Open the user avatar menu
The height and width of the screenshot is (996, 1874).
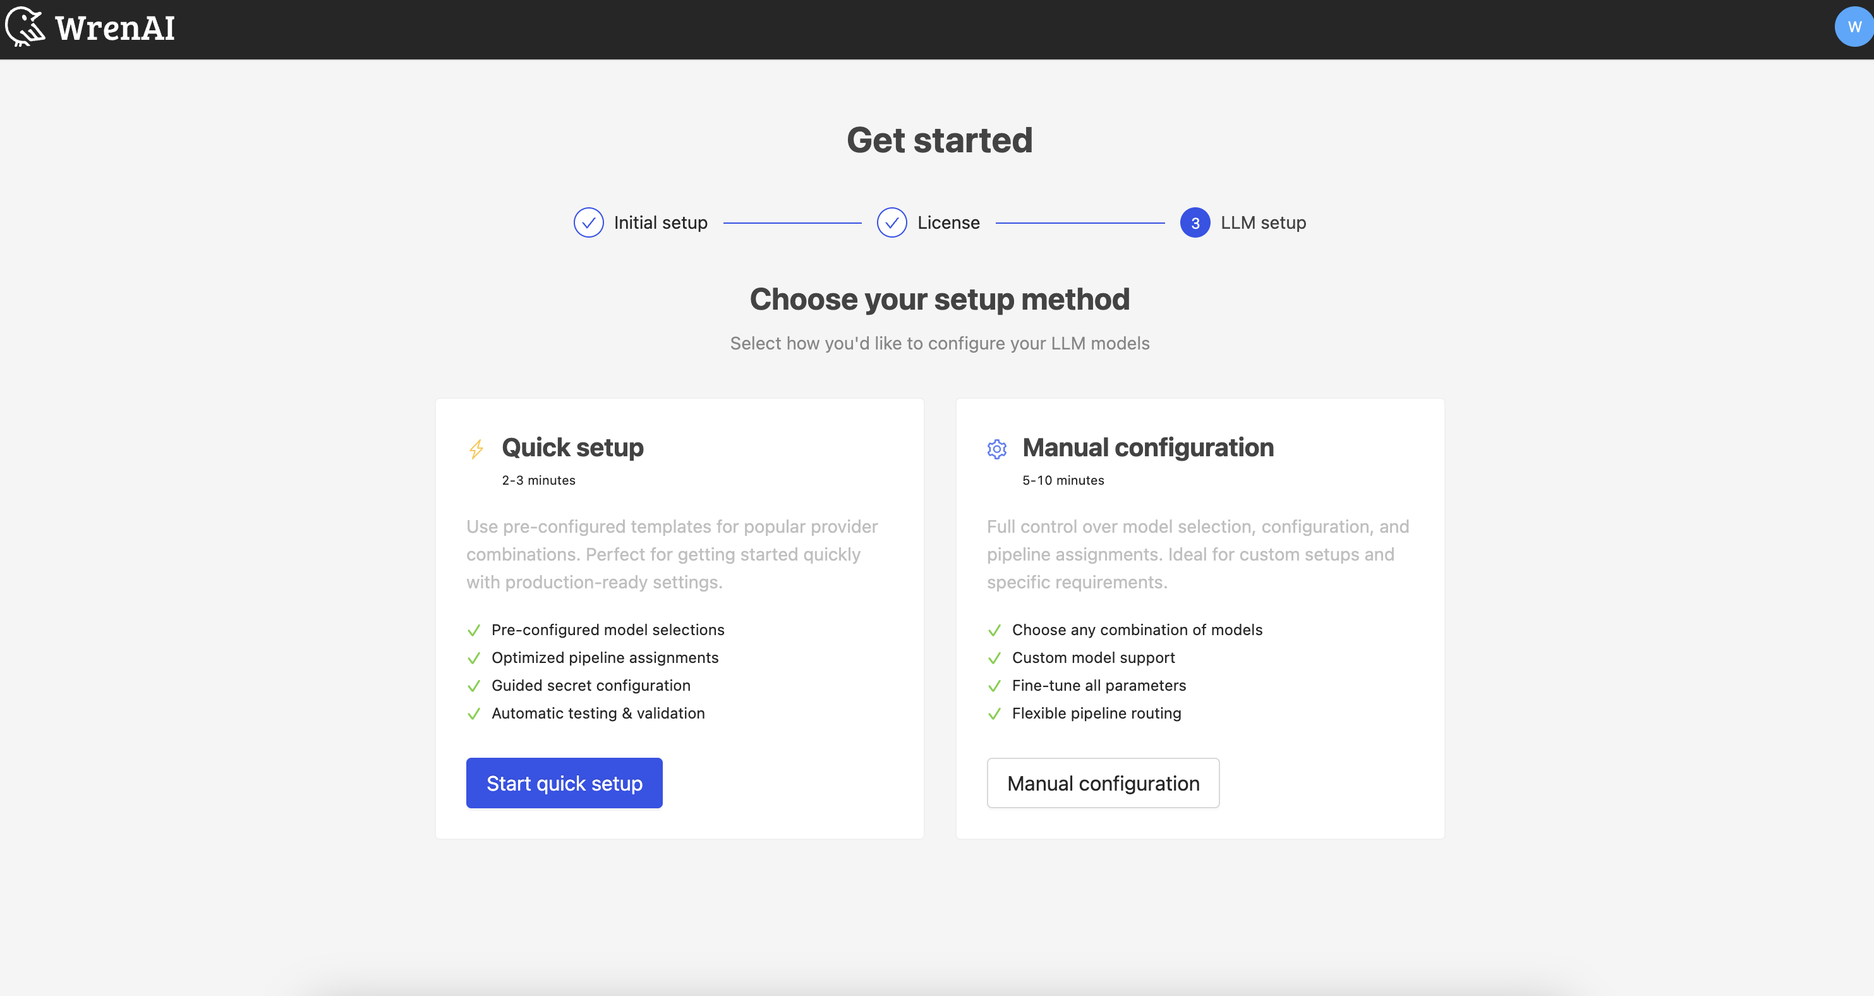click(1854, 28)
